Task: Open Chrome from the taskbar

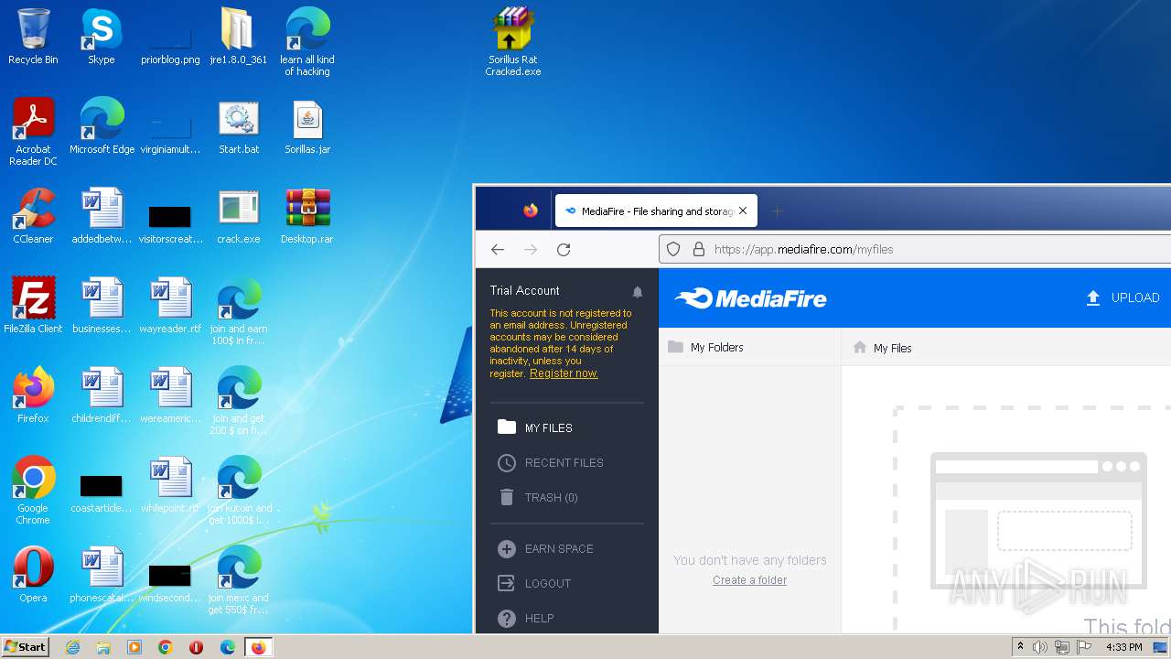Action: [166, 647]
